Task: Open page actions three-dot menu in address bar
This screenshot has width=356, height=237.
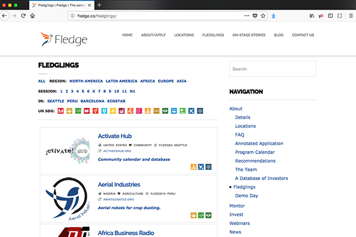Action: pyautogui.click(x=247, y=16)
